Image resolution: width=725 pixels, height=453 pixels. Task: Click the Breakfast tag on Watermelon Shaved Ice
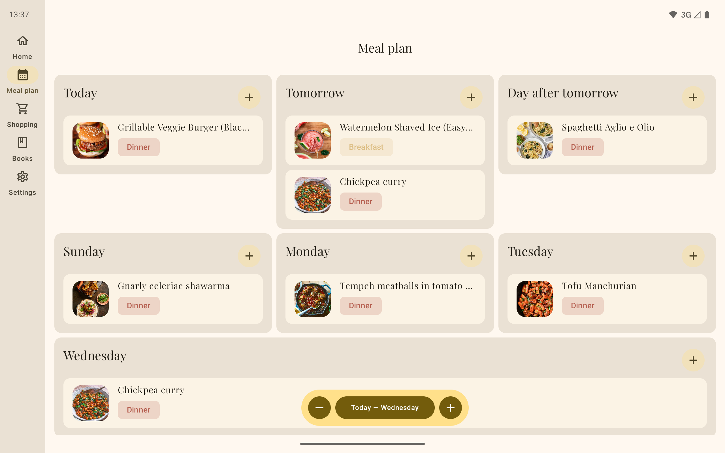(x=366, y=147)
